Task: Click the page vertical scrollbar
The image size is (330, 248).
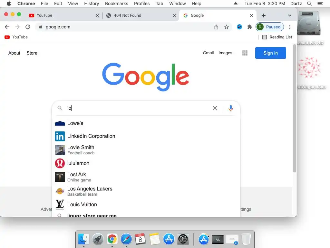Action: (295, 108)
